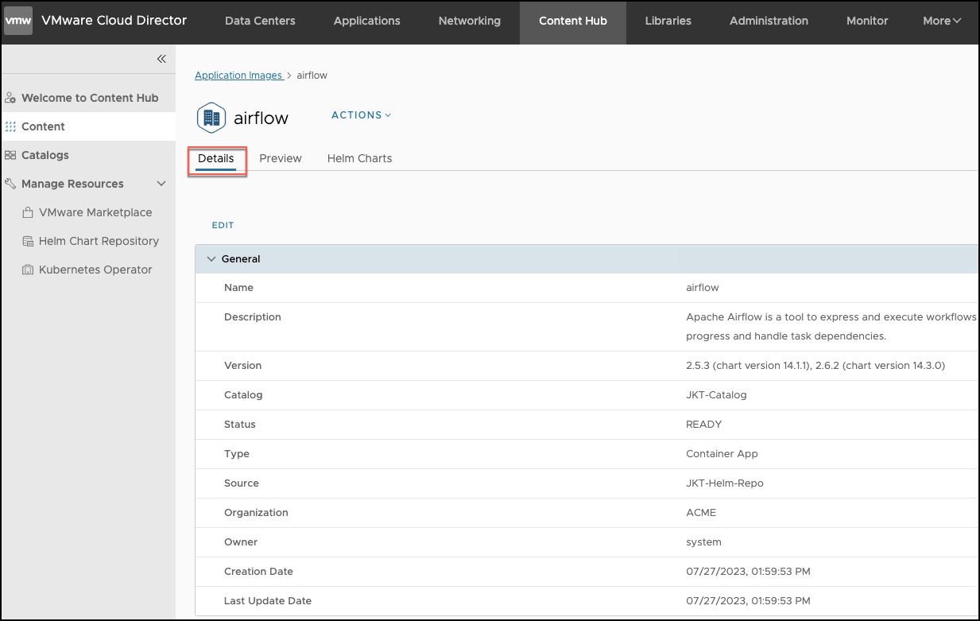The image size is (980, 621).
Task: Collapse the left sidebar with double-chevron icon
Action: tap(161, 59)
